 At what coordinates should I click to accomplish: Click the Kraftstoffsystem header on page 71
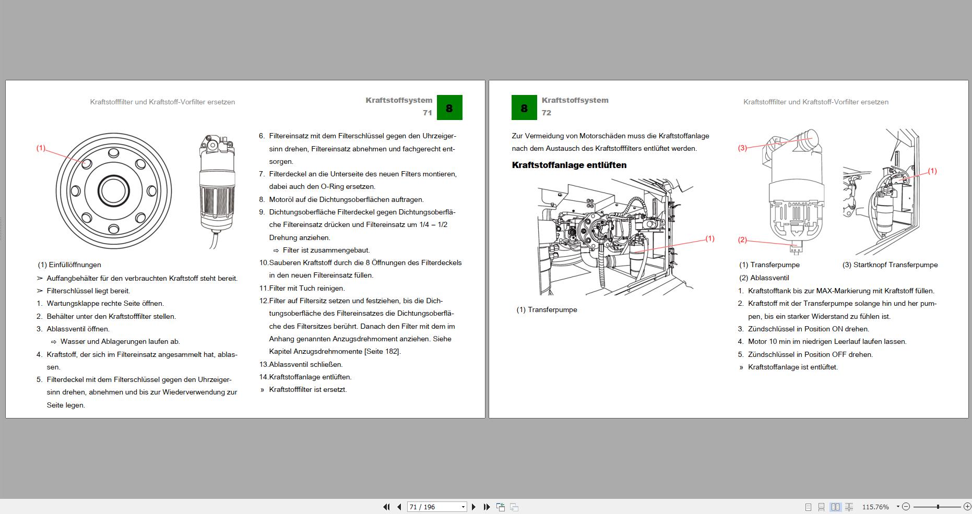pyautogui.click(x=399, y=100)
